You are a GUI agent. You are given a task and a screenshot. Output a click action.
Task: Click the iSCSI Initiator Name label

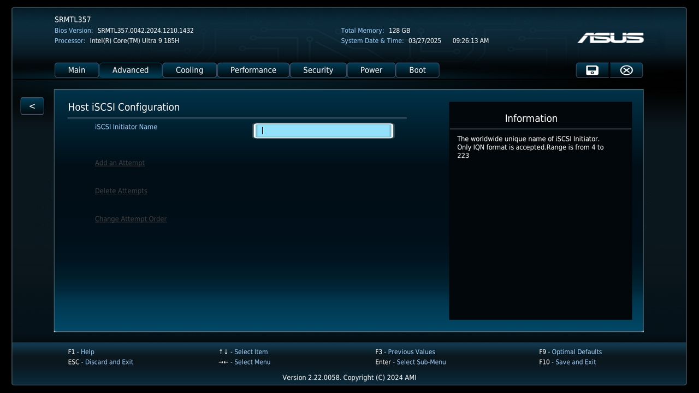click(126, 127)
